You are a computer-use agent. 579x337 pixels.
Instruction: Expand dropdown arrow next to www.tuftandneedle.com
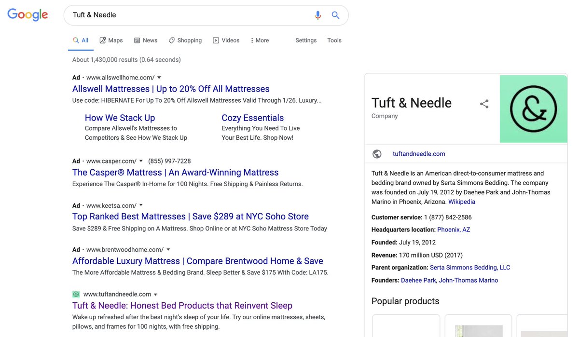[155, 295]
